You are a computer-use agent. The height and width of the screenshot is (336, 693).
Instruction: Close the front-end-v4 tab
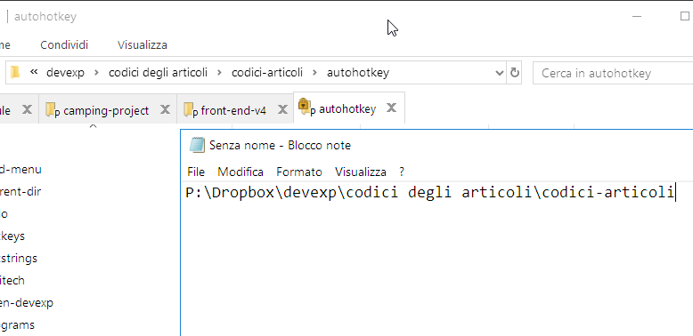pyautogui.click(x=282, y=109)
